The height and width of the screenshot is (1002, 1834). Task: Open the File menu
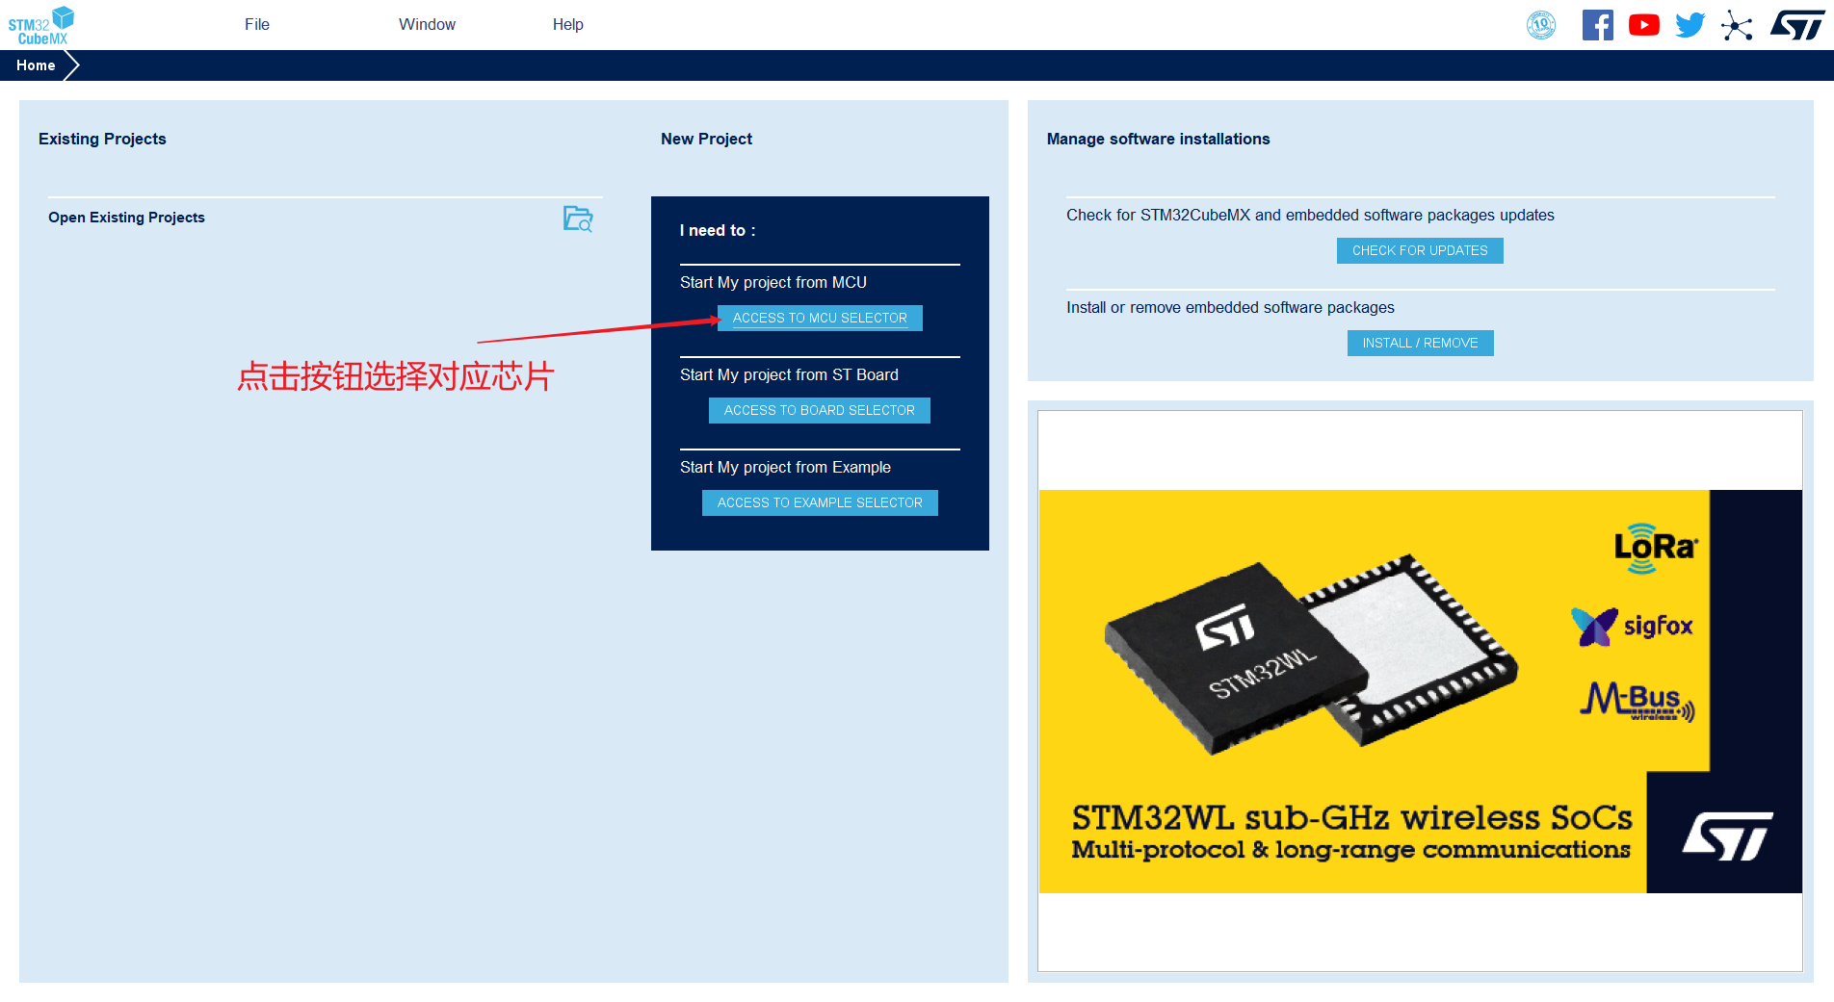point(257,24)
